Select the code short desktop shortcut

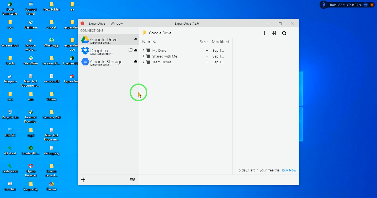[10, 168]
